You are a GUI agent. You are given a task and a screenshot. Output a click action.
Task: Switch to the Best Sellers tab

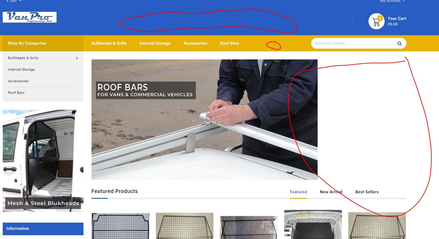pyautogui.click(x=367, y=192)
